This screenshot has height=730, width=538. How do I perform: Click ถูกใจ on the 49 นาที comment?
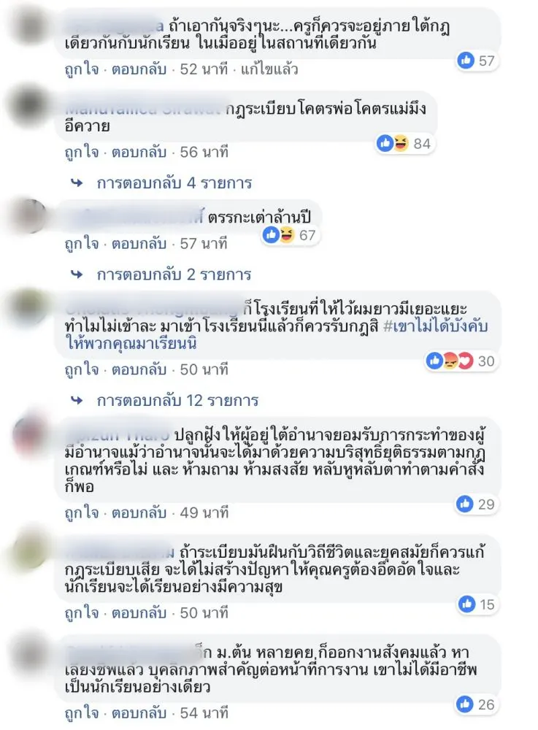pyautogui.click(x=82, y=512)
